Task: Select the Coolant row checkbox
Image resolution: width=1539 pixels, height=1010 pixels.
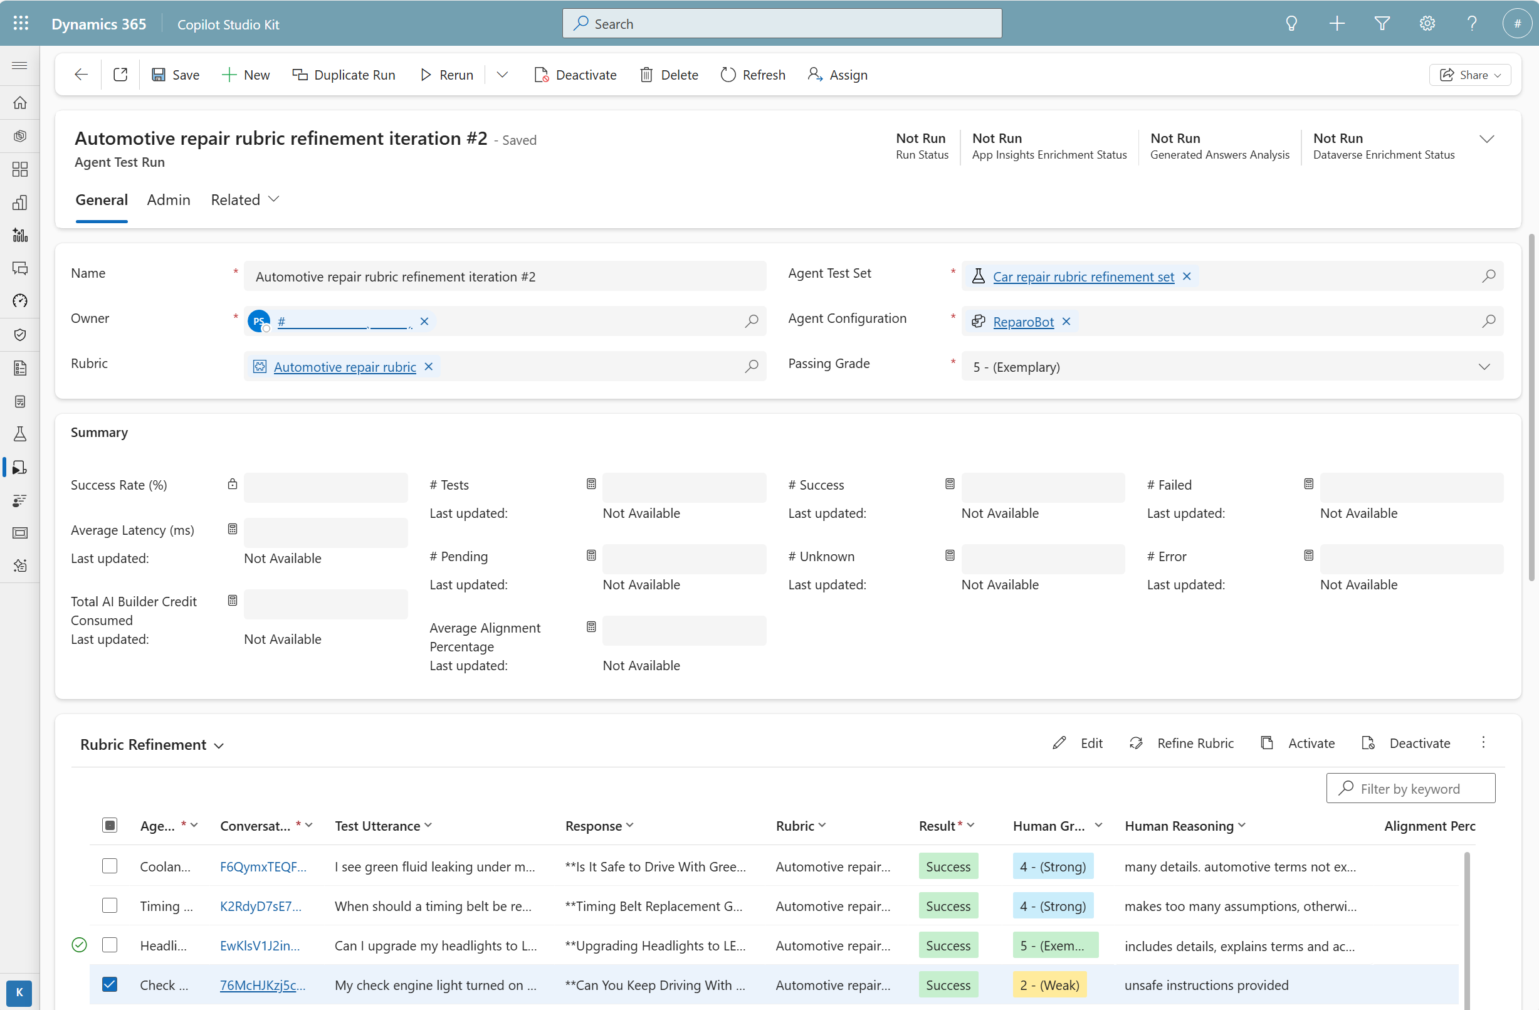Action: point(110,866)
